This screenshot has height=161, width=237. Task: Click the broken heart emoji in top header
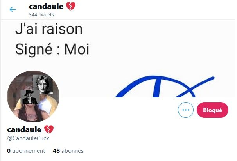click(x=71, y=6)
